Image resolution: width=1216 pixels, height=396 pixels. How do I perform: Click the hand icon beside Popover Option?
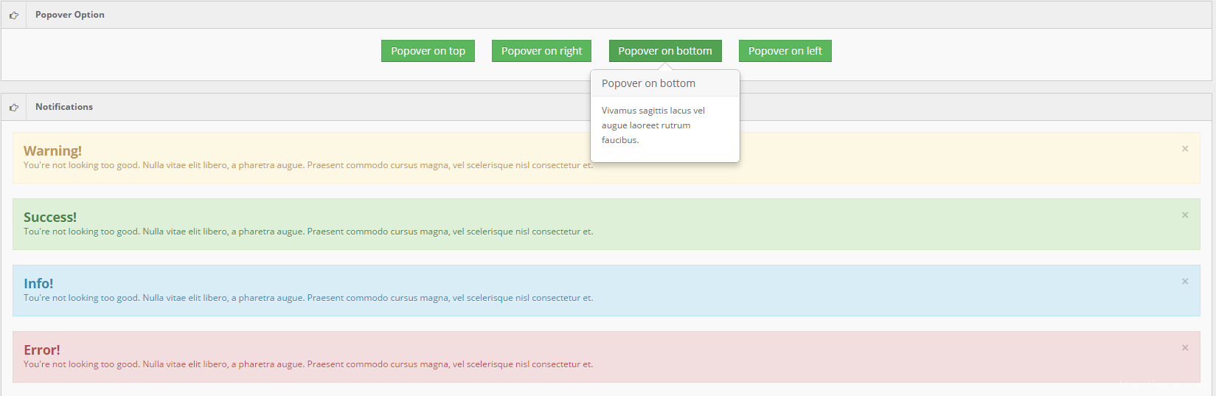pyautogui.click(x=14, y=15)
